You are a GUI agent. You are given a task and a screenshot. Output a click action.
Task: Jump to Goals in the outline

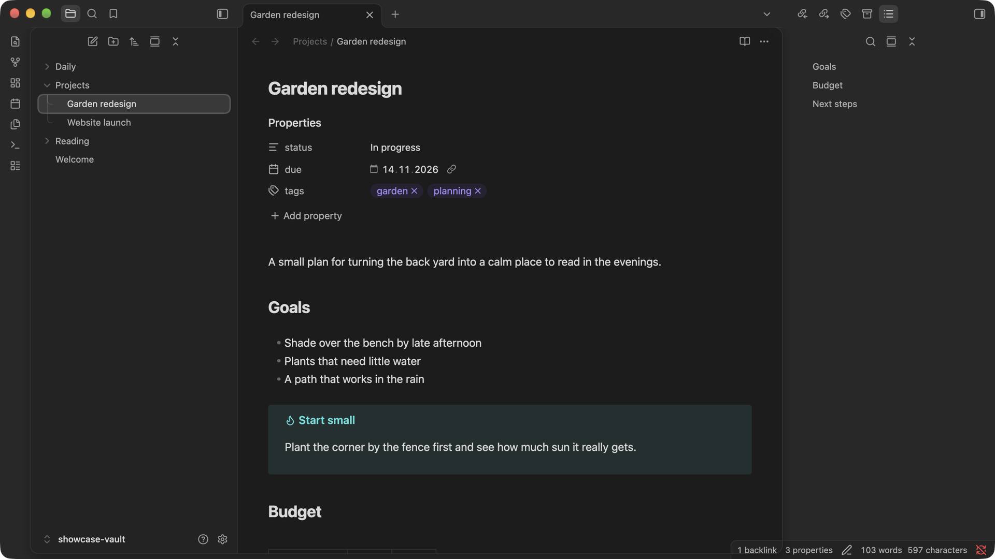pyautogui.click(x=825, y=67)
